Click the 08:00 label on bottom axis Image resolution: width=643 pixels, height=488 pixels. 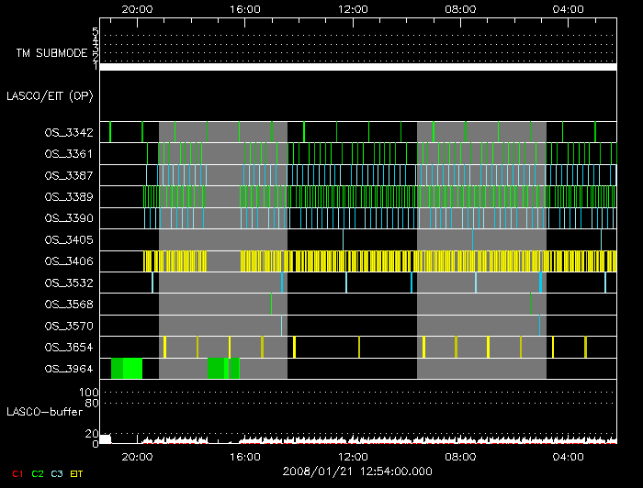coord(460,456)
